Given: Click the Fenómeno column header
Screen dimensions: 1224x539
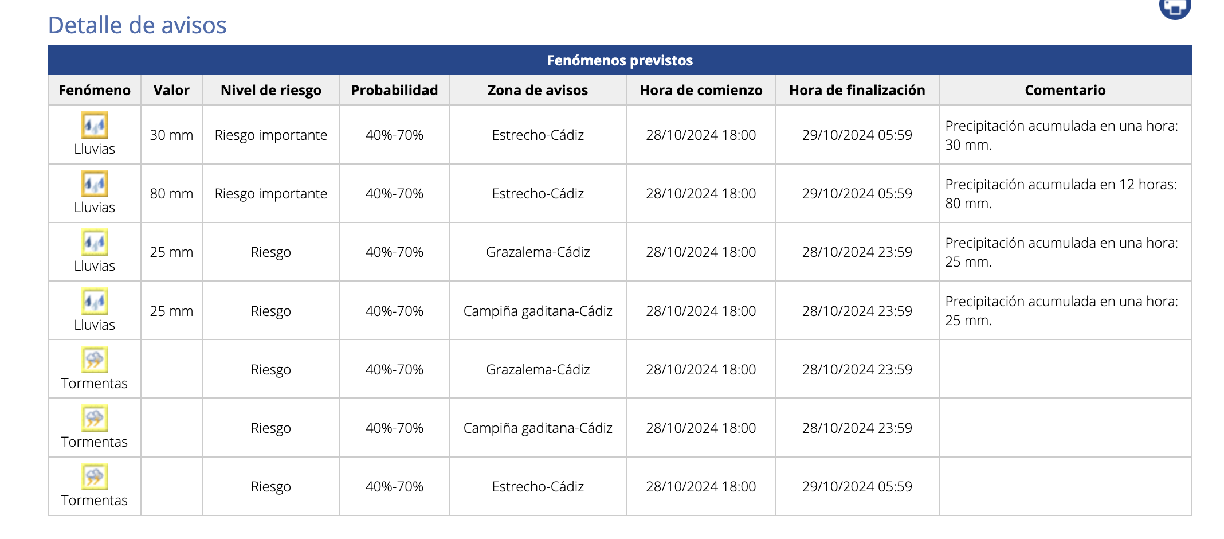Looking at the screenshot, I should point(94,90).
